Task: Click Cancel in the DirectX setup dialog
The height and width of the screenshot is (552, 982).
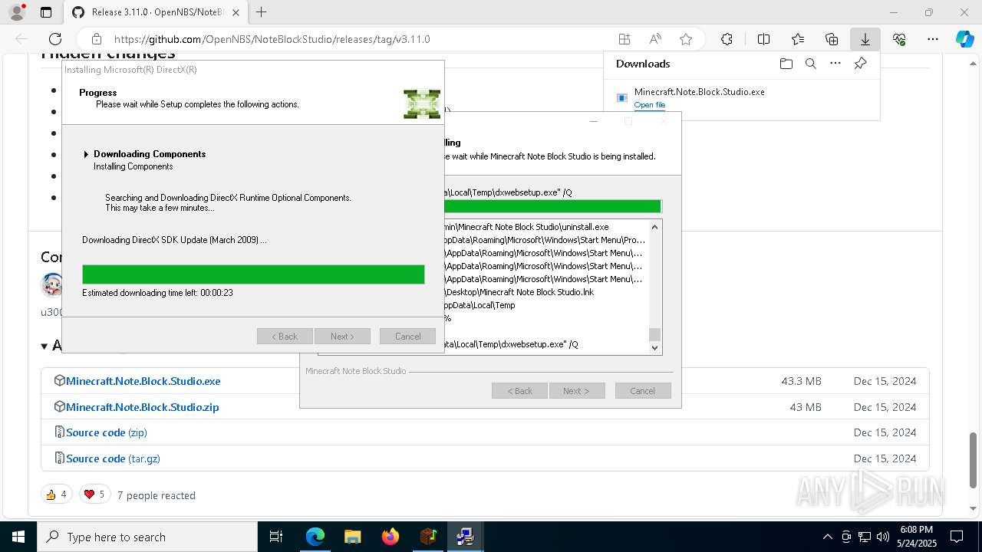Action: pos(407,337)
